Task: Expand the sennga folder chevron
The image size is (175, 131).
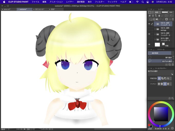Action: click(155, 29)
